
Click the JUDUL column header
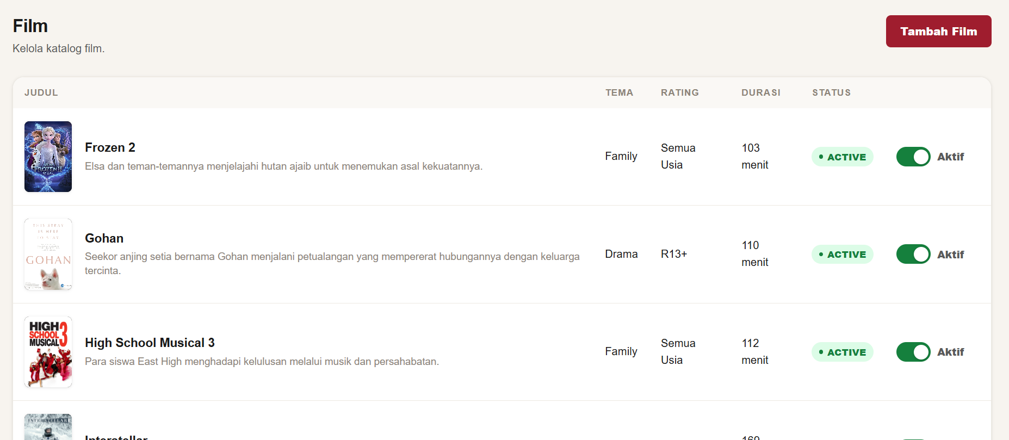[x=41, y=92]
